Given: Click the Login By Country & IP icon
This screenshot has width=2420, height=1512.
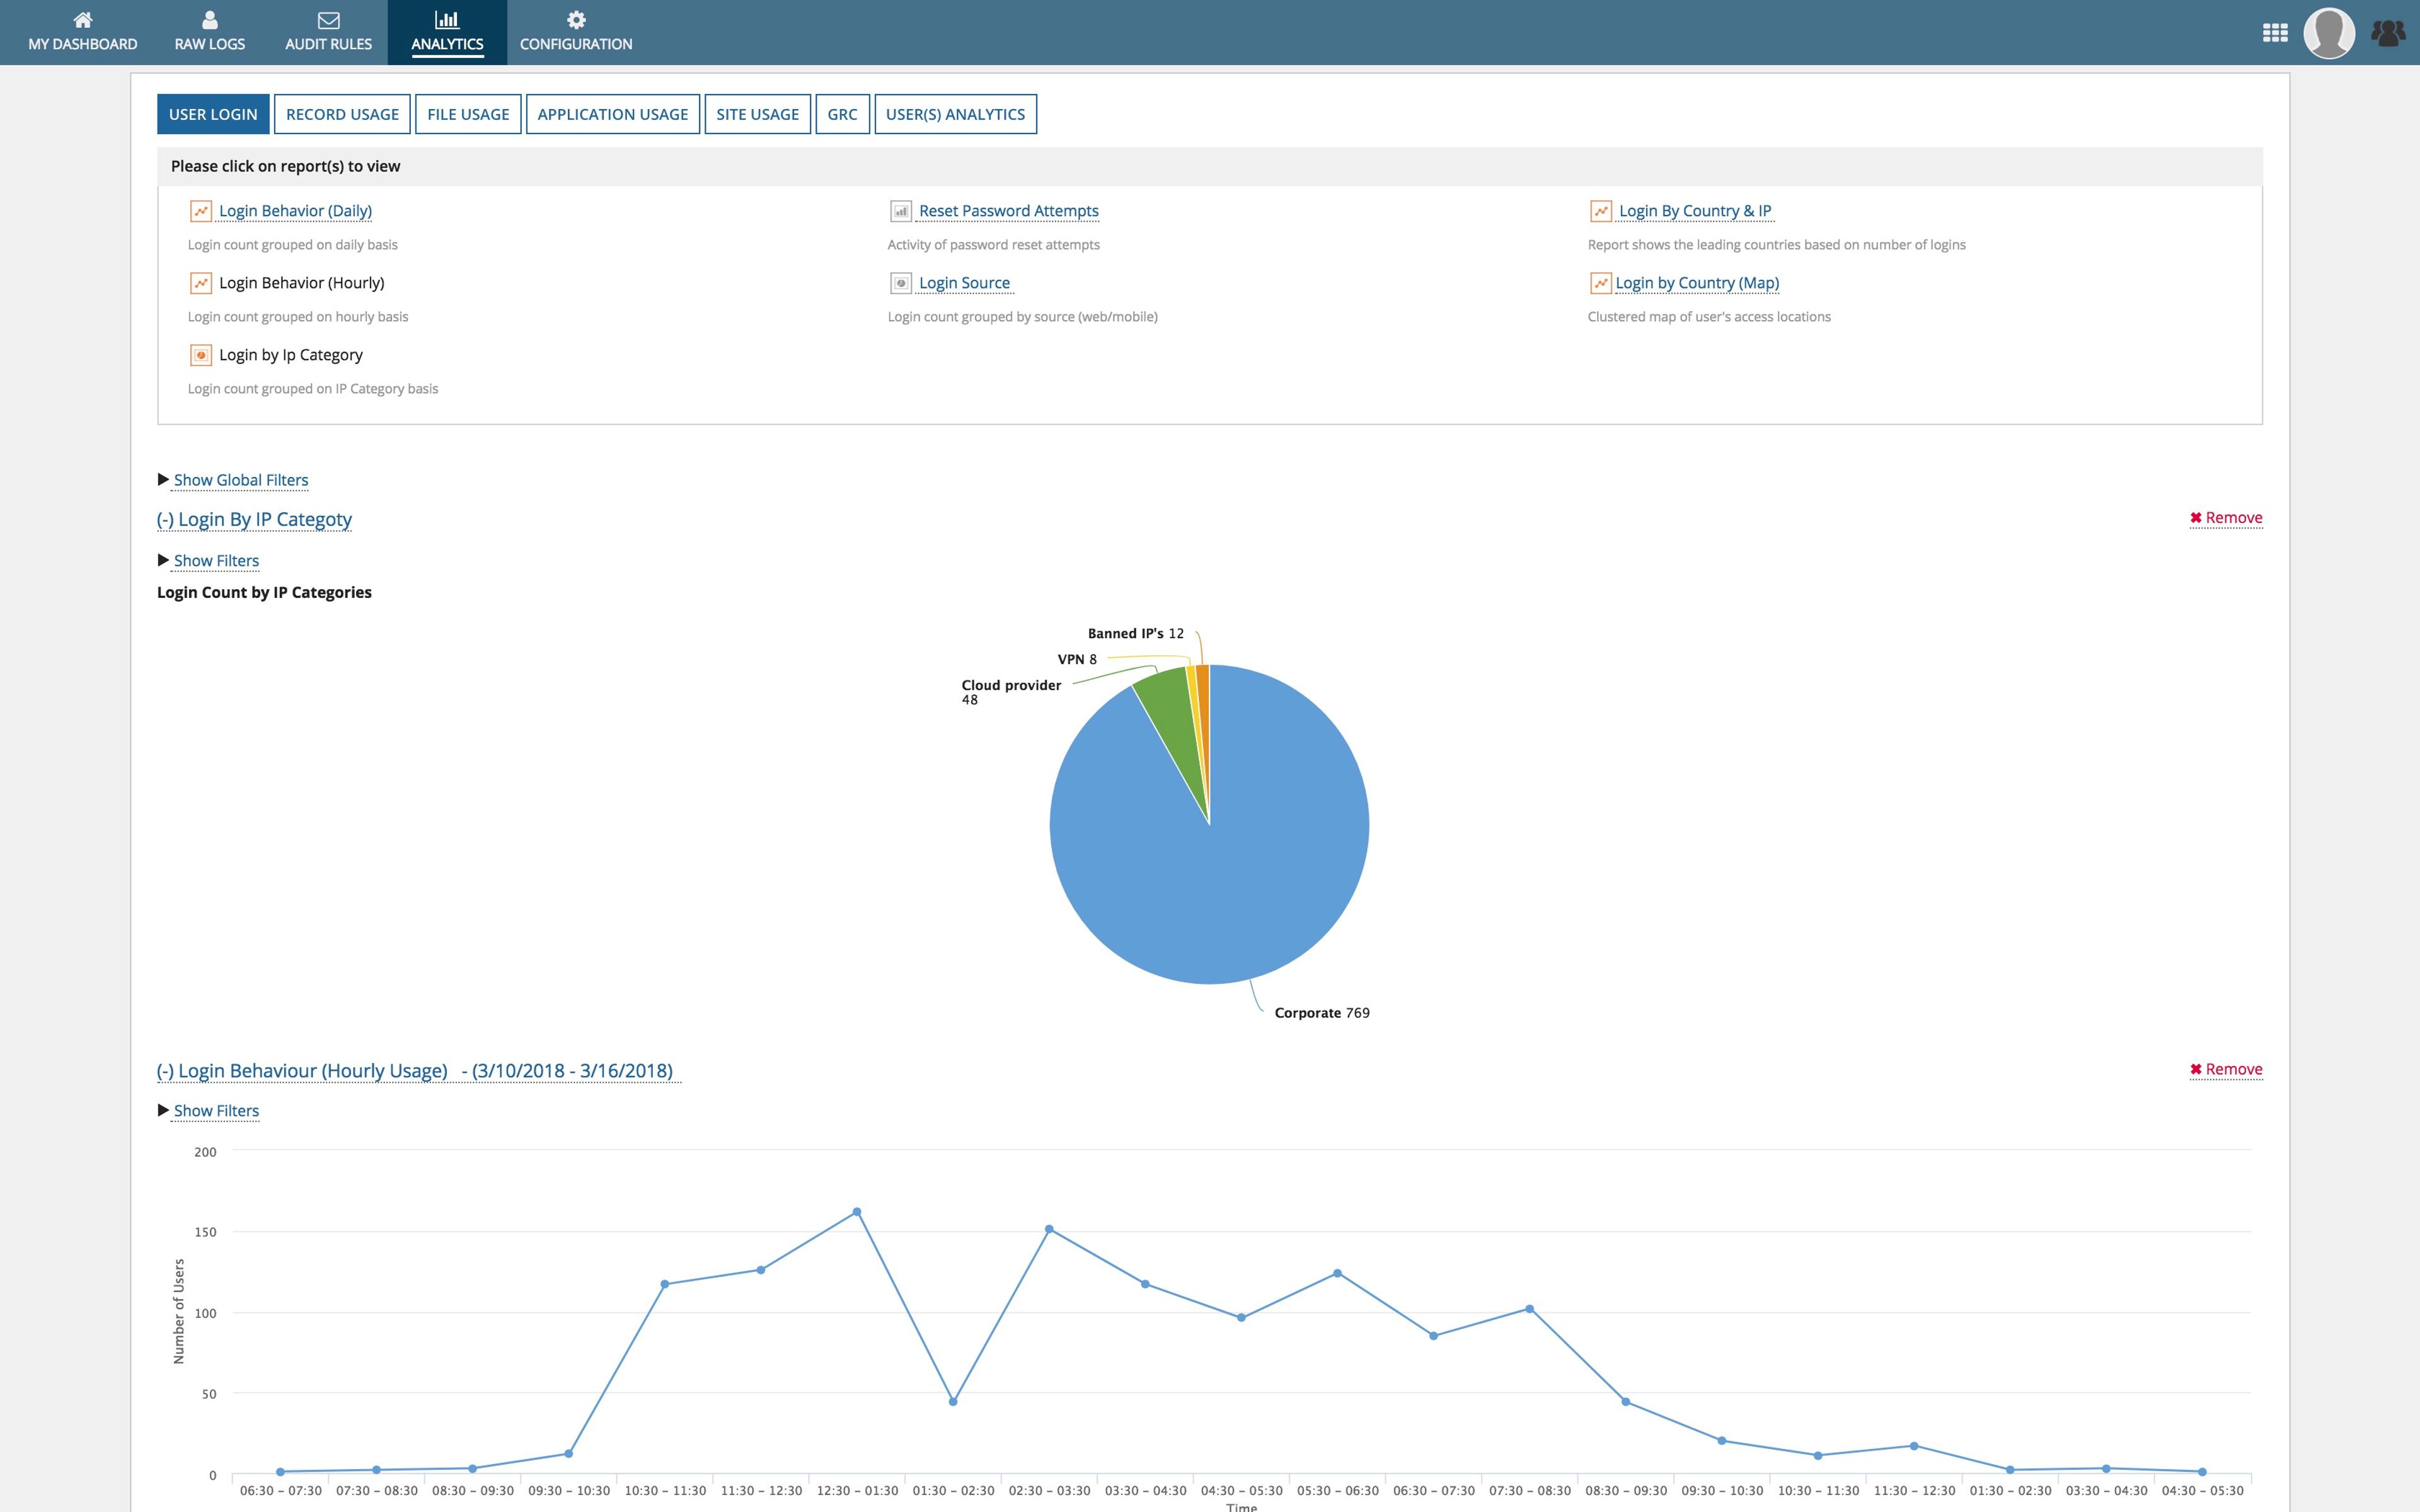Looking at the screenshot, I should [x=1601, y=211].
